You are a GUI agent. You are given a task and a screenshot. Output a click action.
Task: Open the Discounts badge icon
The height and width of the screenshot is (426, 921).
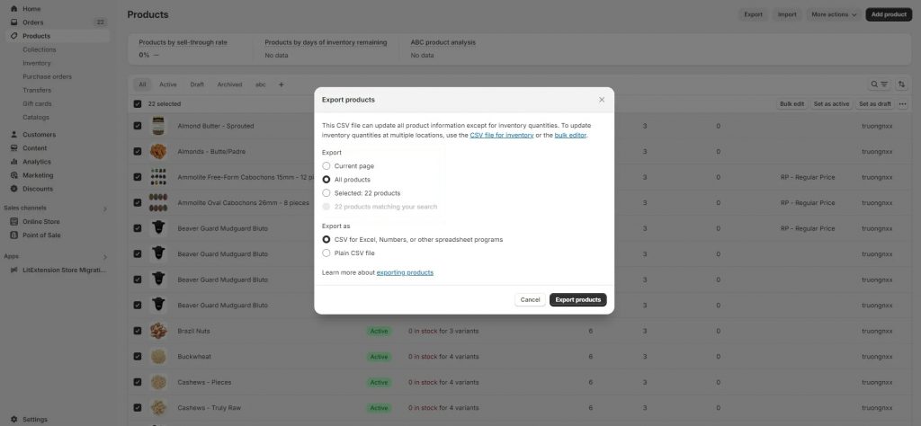pos(14,189)
